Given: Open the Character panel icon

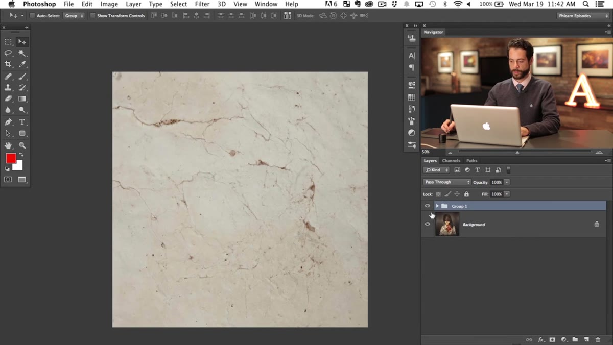Looking at the screenshot, I should pos(412,56).
